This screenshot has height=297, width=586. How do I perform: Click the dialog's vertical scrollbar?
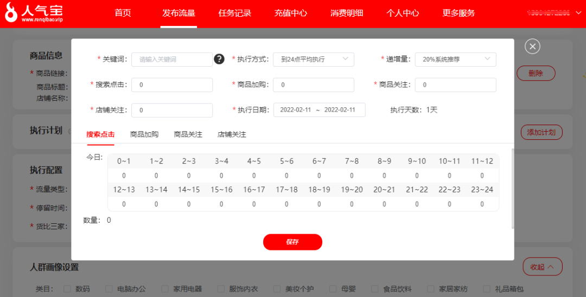tap(513, 187)
